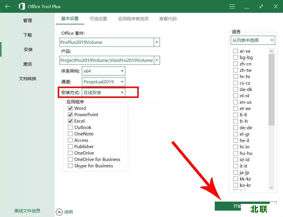Enable the Outlook checkbox
Image resolution: width=283 pixels, height=217 pixels.
pos(70,127)
